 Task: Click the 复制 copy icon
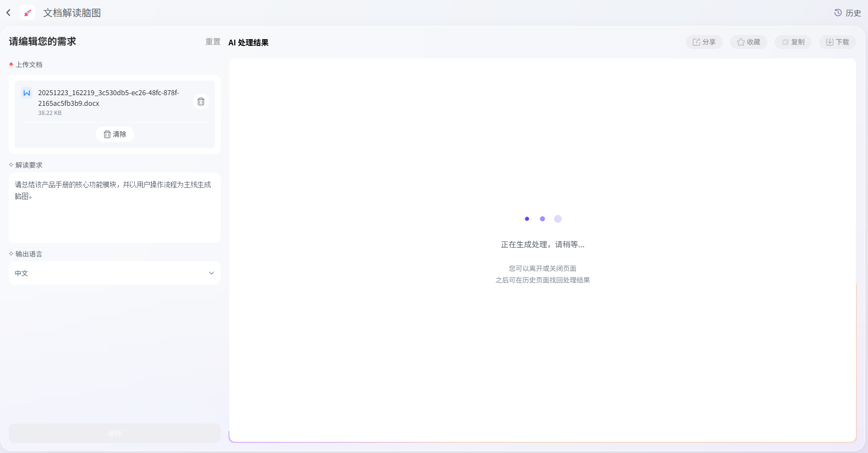tap(785, 42)
